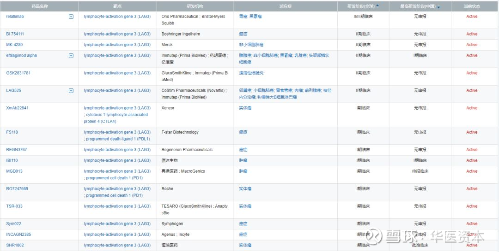The image size is (499, 252).
Task: Open 溃疡性结肠炎 indication for GSK2831781
Action: point(251,73)
